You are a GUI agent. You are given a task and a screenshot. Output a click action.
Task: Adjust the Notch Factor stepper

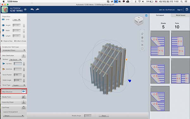pos(24,75)
